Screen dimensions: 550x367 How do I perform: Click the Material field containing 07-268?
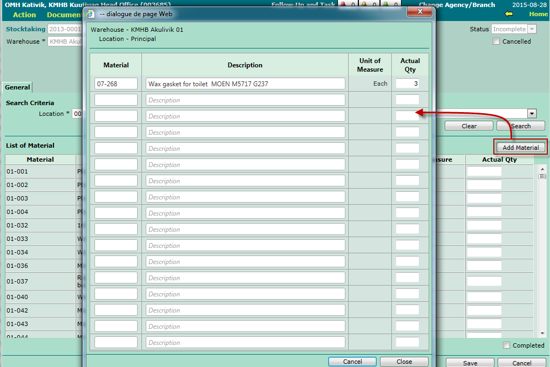click(116, 84)
